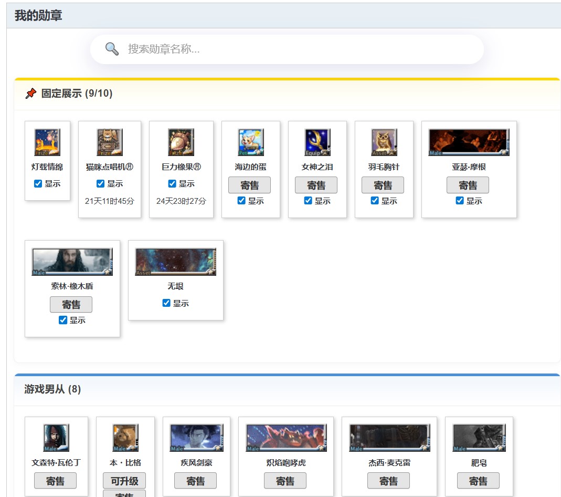The height and width of the screenshot is (497, 561).
Task: Click 寄售 button under 炽焰咆哮虎
Action: 285,481
